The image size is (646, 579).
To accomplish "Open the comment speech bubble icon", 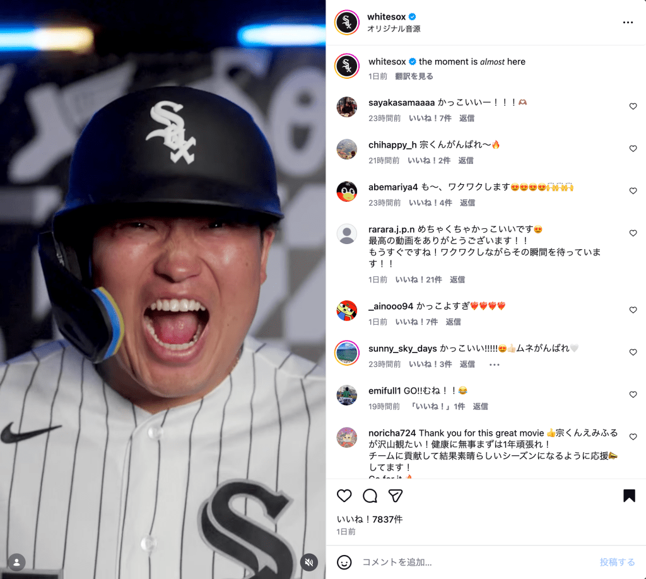I will tap(370, 495).
